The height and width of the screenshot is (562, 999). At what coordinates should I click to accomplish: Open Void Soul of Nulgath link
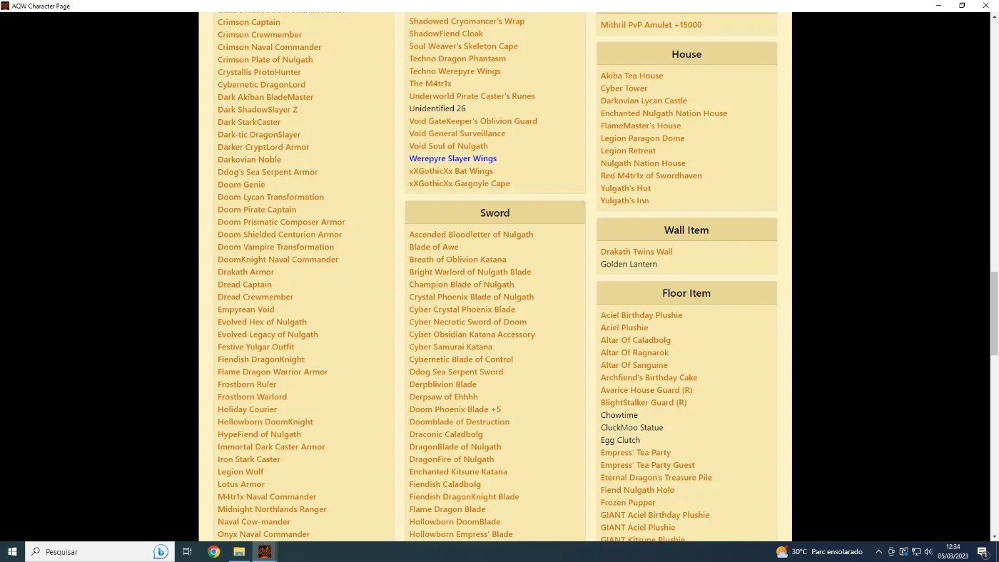448,145
